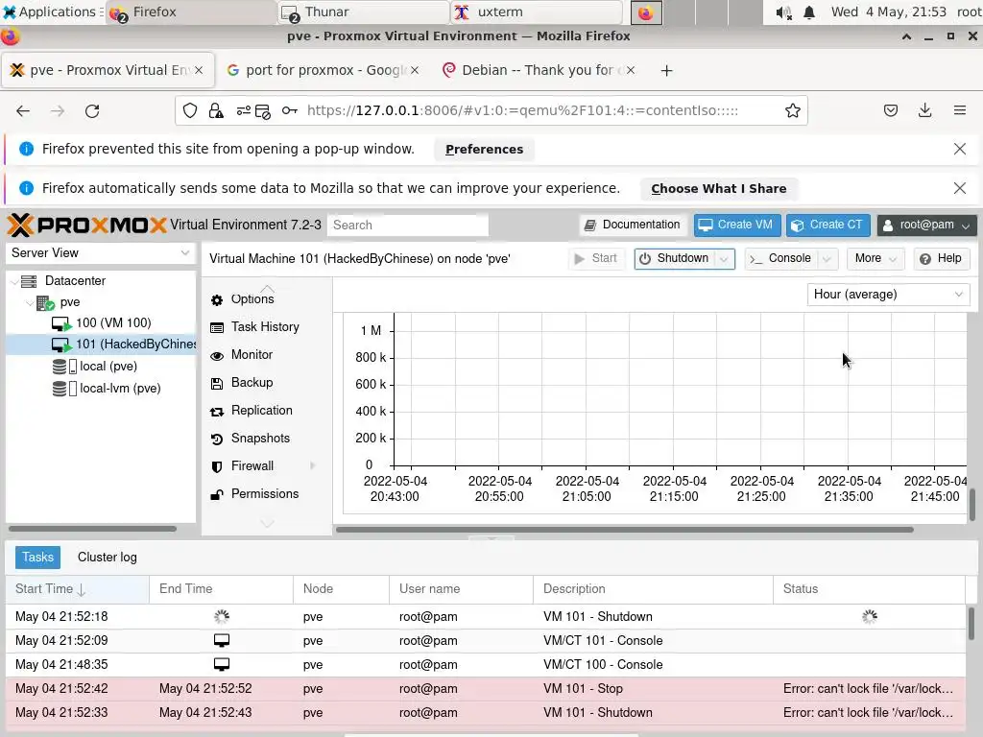This screenshot has height=737, width=983.
Task: Click the volume icon in system tray
Action: (783, 12)
